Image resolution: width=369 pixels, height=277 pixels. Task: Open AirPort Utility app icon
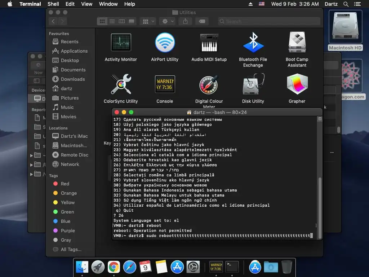click(x=165, y=43)
